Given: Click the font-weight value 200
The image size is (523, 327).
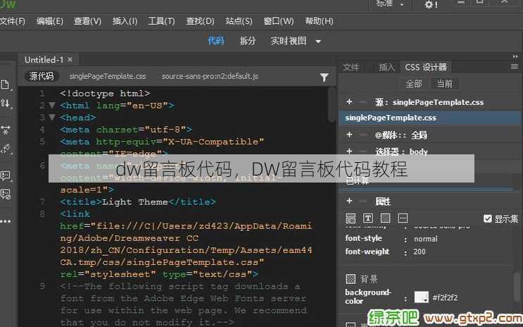Looking at the screenshot, I should [420, 252].
